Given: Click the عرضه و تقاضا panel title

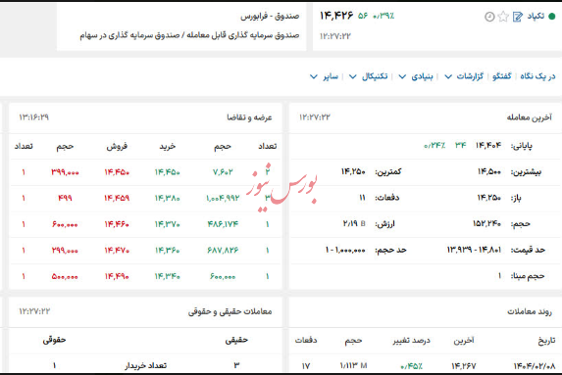Looking at the screenshot, I should (x=249, y=117).
